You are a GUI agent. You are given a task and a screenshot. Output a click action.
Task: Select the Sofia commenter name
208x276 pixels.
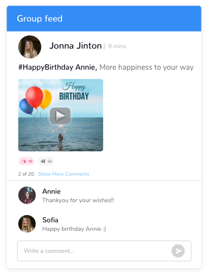tap(50, 220)
